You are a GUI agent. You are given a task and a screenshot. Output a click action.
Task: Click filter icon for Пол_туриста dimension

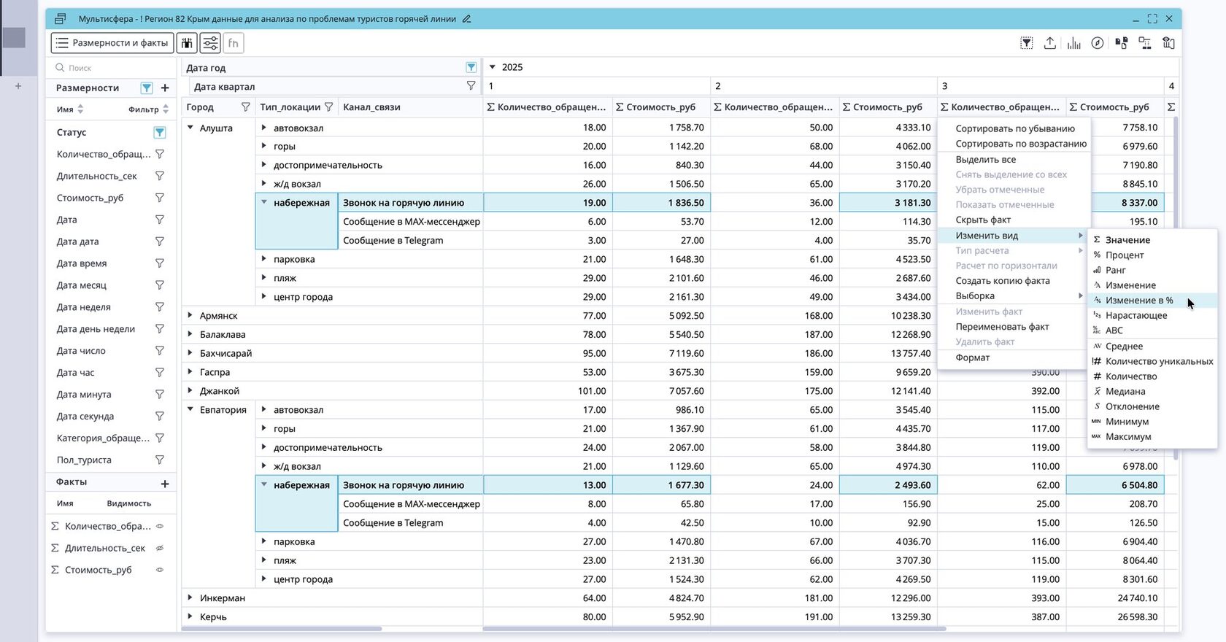point(160,460)
